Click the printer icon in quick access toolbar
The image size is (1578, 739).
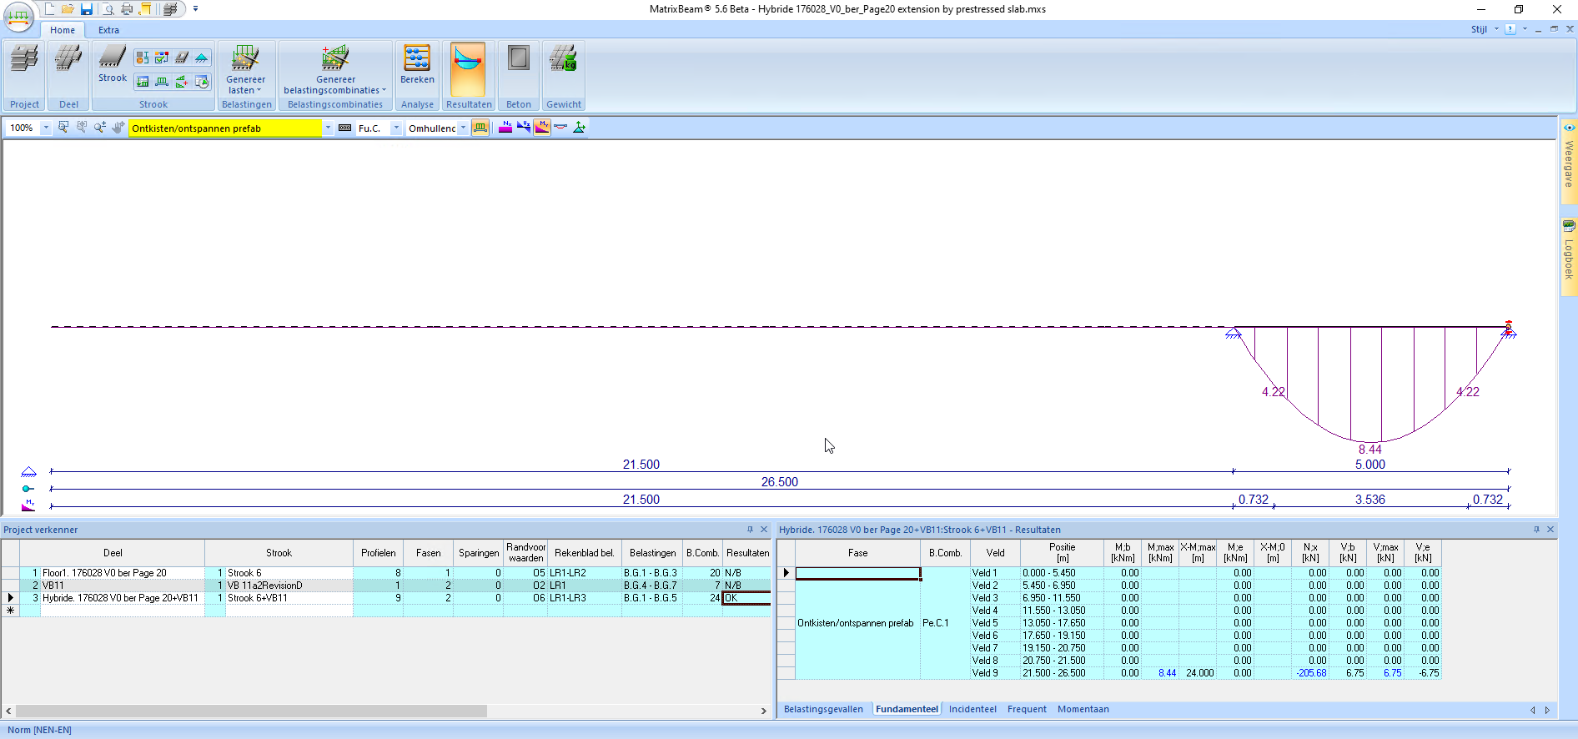[127, 9]
